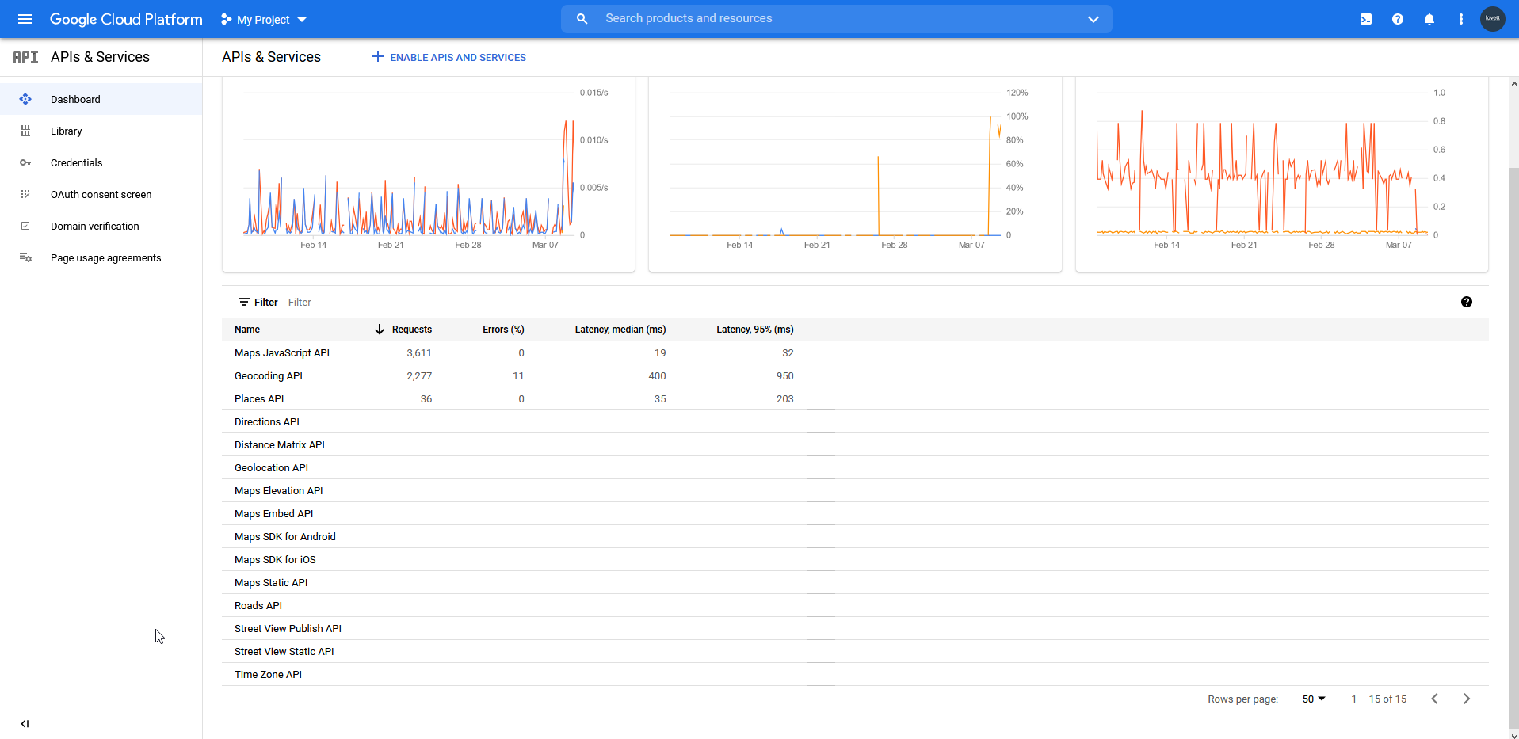
Task: Sort by Name column header
Action: click(x=247, y=330)
